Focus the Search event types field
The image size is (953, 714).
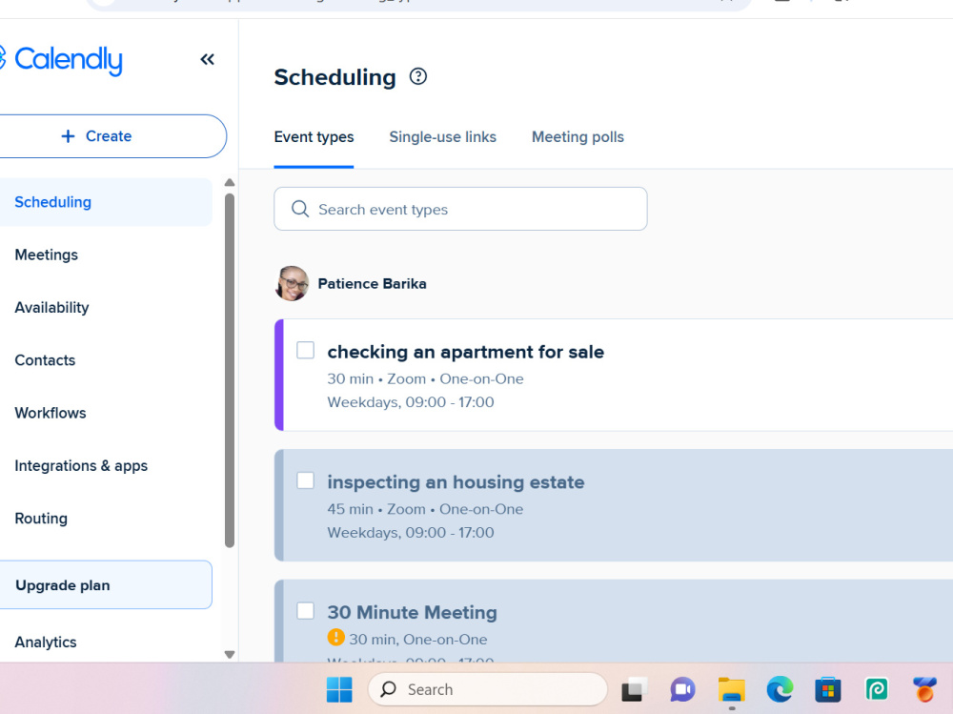click(x=460, y=209)
